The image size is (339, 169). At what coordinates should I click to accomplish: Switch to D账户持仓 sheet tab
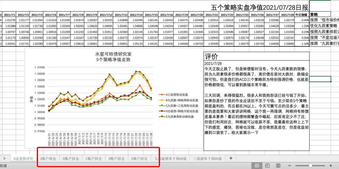117,159
